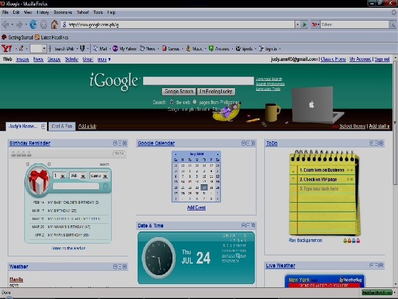Image resolution: width=398 pixels, height=299 pixels.
Task: Click Sign In on the Yahoo toolbar
Action: click(268, 49)
